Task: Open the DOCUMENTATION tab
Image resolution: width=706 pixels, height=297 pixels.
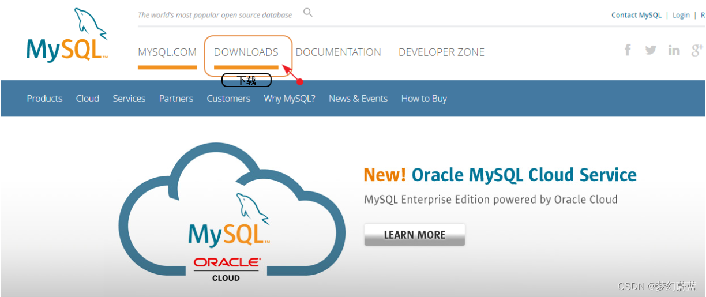Action: tap(339, 52)
